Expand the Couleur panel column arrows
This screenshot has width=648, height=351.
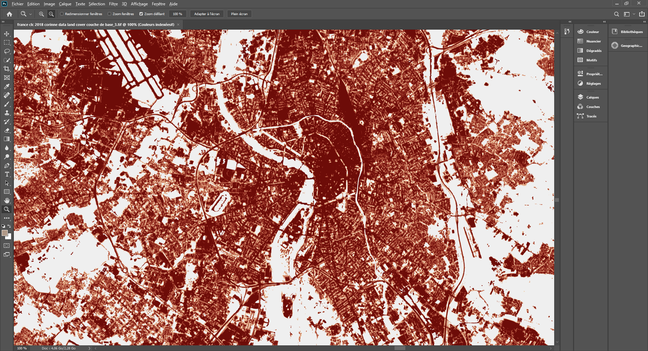click(x=604, y=22)
